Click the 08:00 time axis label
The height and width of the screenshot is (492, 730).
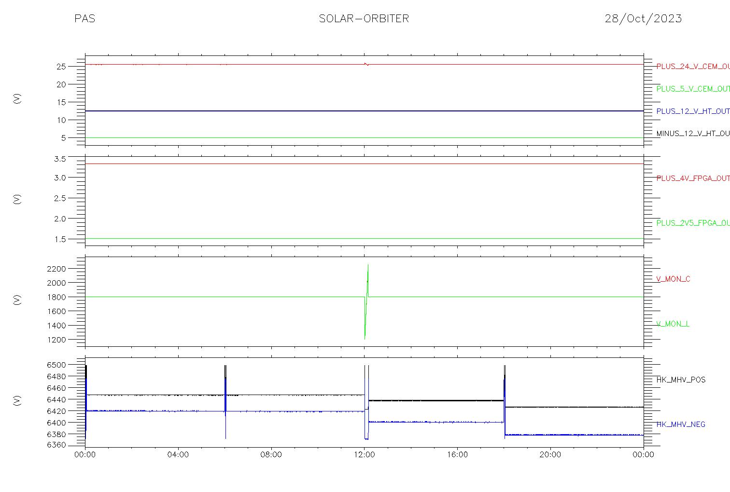tap(271, 455)
